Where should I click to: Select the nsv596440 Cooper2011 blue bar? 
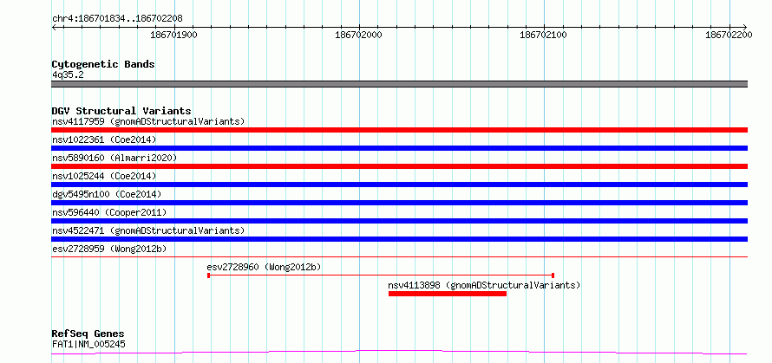pos(399,221)
